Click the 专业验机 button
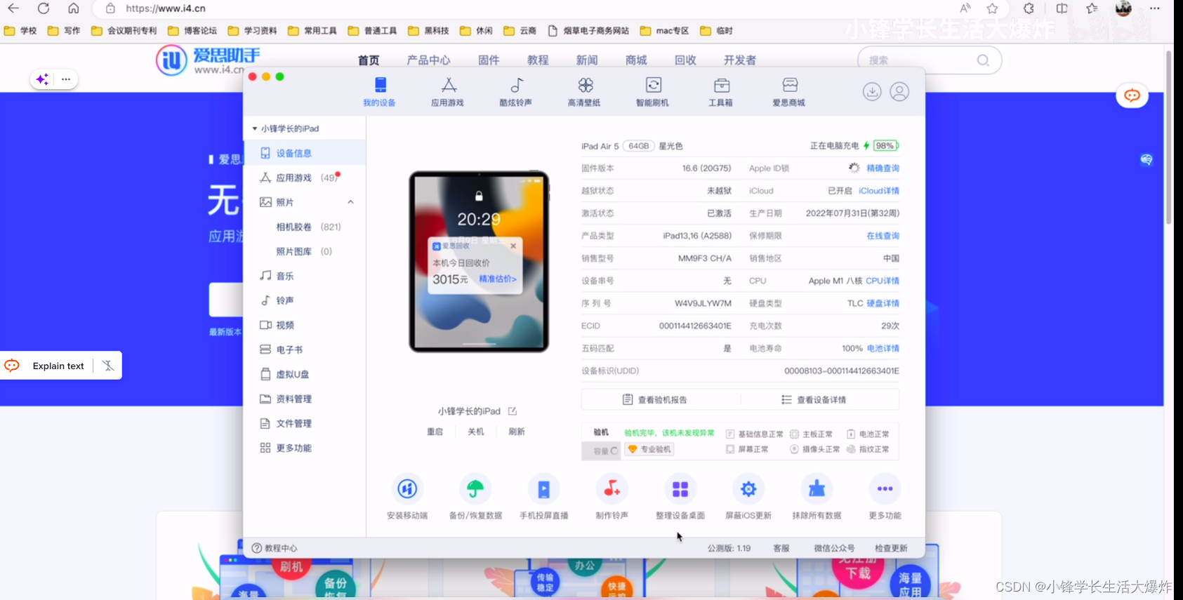Viewport: 1183px width, 600px height. pos(649,449)
